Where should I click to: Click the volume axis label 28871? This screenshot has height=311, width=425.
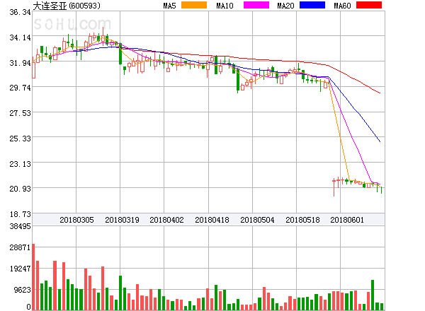20,247
